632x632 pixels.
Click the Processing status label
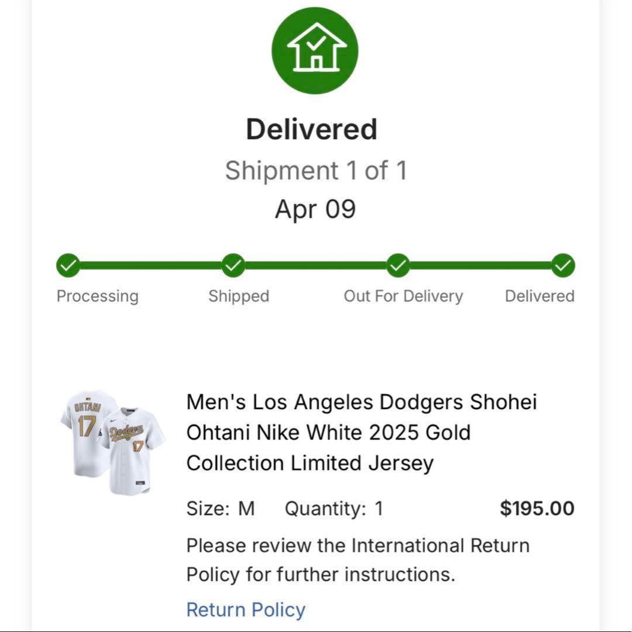click(97, 296)
